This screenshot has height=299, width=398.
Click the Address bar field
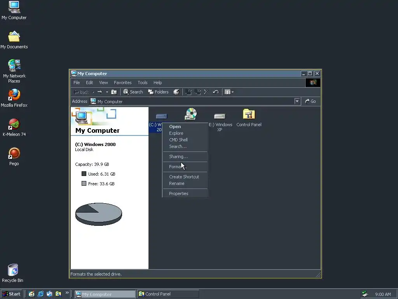[195, 101]
